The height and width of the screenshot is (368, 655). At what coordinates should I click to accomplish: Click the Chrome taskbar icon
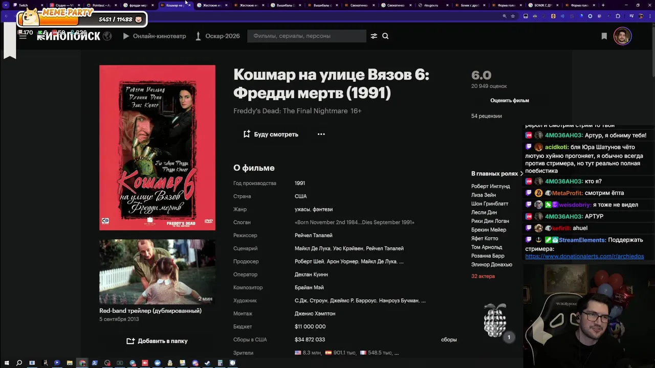[x=82, y=363]
